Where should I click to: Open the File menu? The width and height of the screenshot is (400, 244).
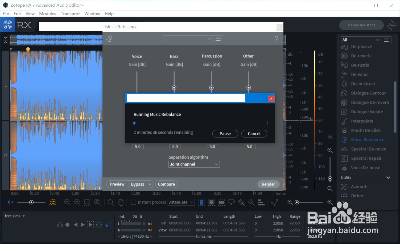click(x=6, y=14)
